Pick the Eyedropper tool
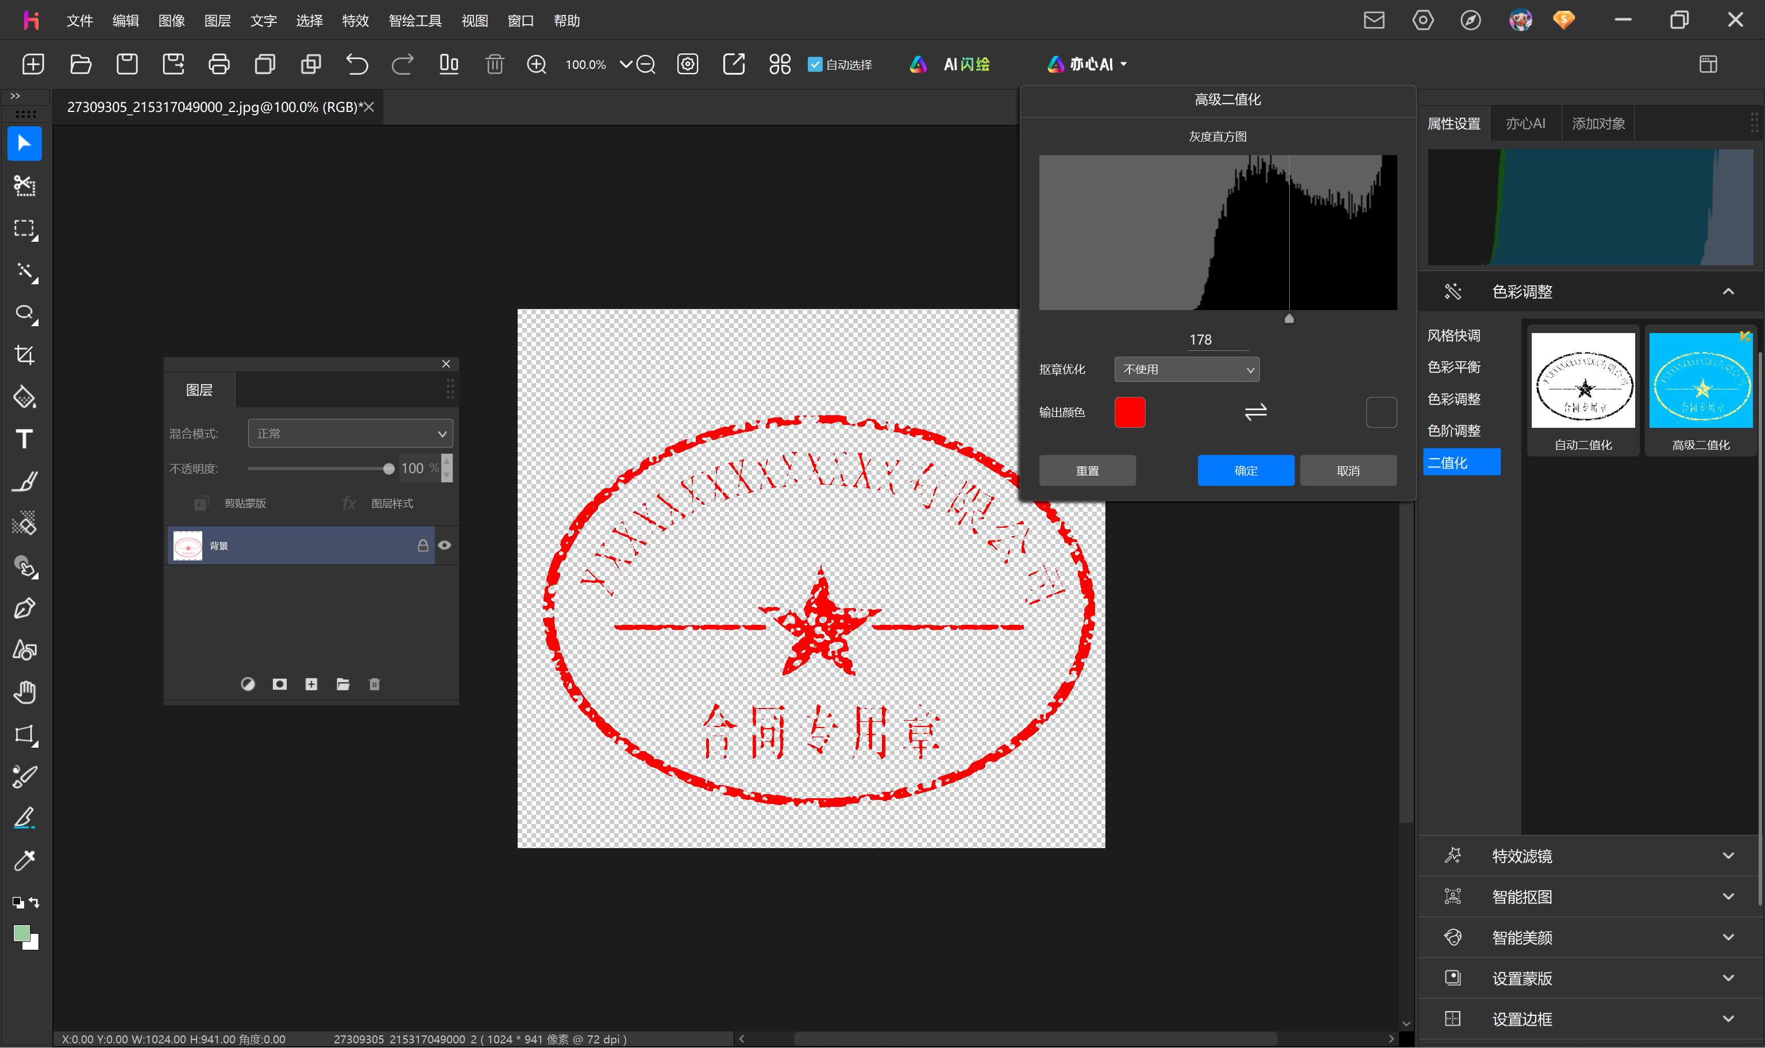The image size is (1765, 1048). pos(25,861)
